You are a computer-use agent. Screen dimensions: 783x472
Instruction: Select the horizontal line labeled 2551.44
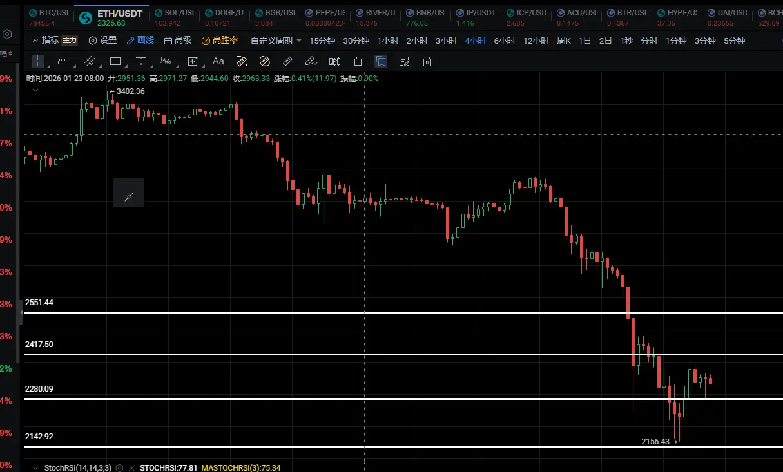[403, 312]
